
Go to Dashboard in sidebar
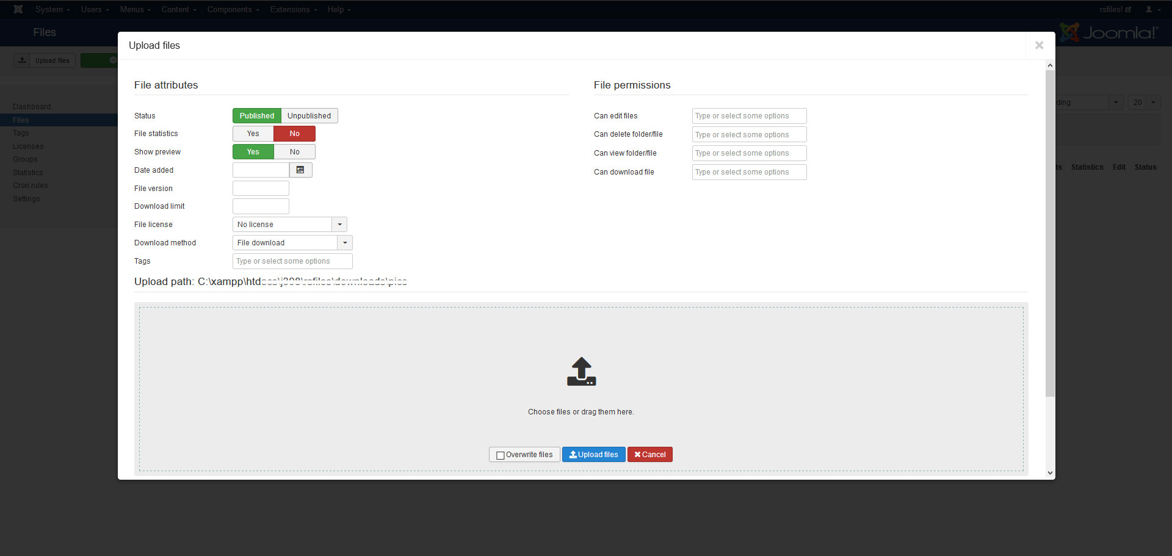coord(32,107)
